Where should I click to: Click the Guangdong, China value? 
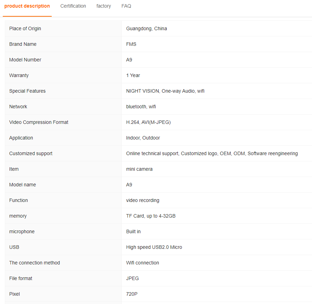coord(146,28)
